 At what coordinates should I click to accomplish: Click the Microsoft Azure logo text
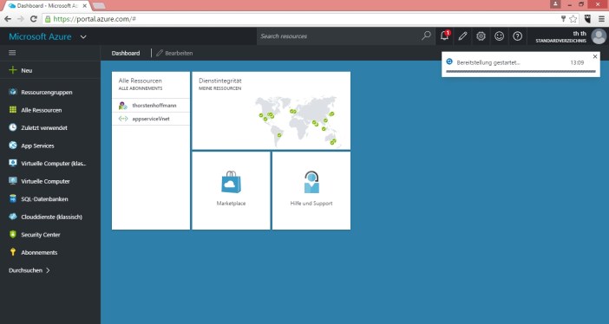coord(40,37)
